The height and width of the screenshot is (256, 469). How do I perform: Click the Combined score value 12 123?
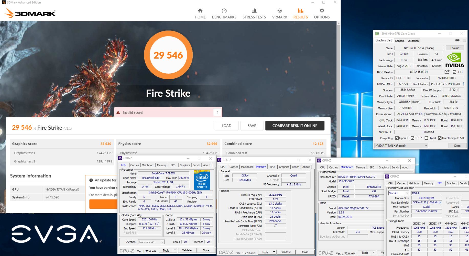point(318,144)
